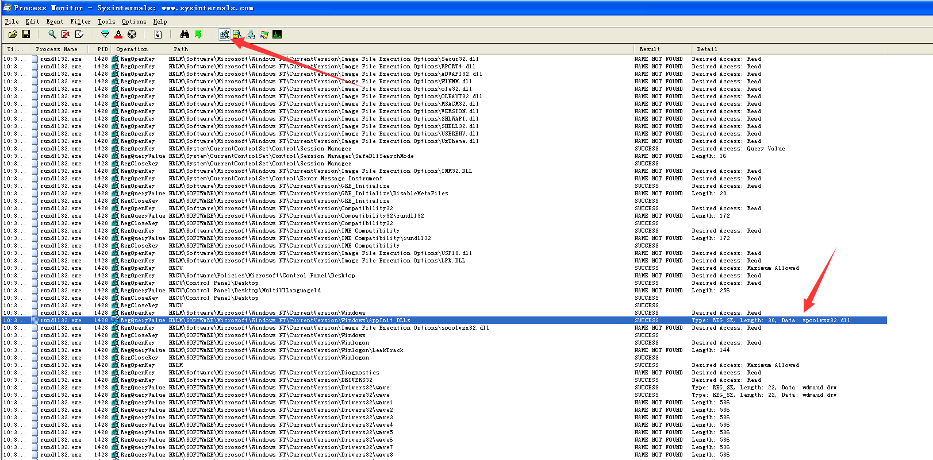Select the Image File Execution Options\spoolvxx32.dll row
Screen dimensions: 933x460
pos(444,328)
